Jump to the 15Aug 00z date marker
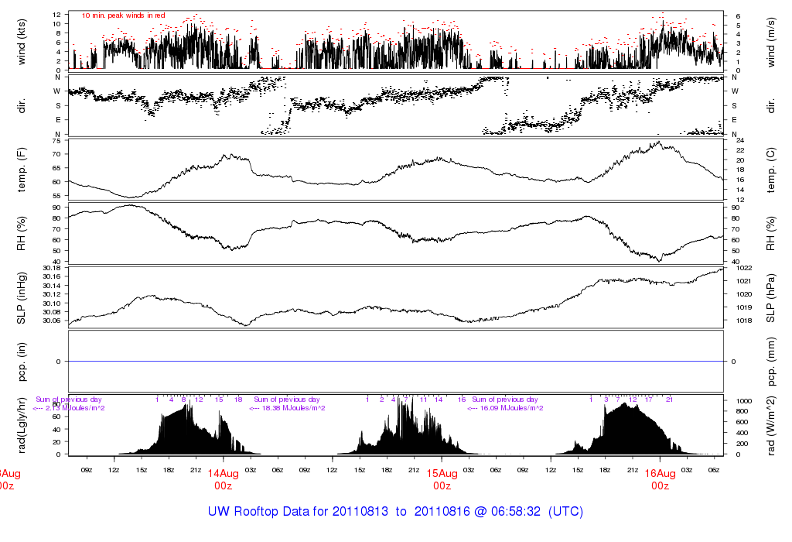 [442, 479]
